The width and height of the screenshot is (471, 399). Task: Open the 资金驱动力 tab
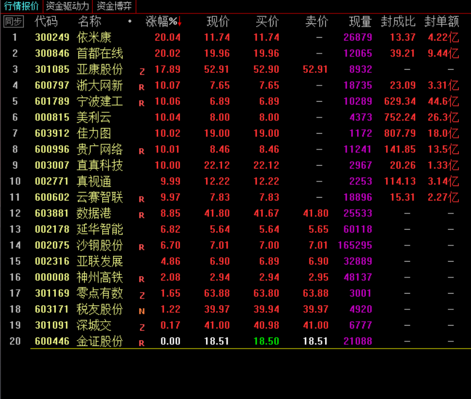pos(67,6)
